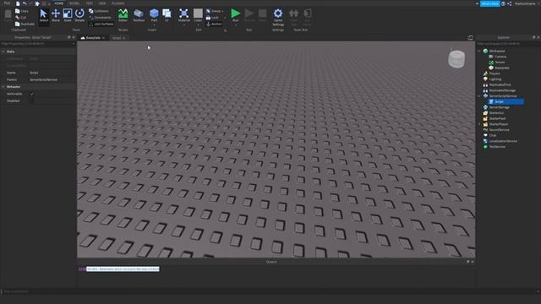Collapse the ServerScriptService node
The width and height of the screenshot is (541, 304).
(479, 95)
